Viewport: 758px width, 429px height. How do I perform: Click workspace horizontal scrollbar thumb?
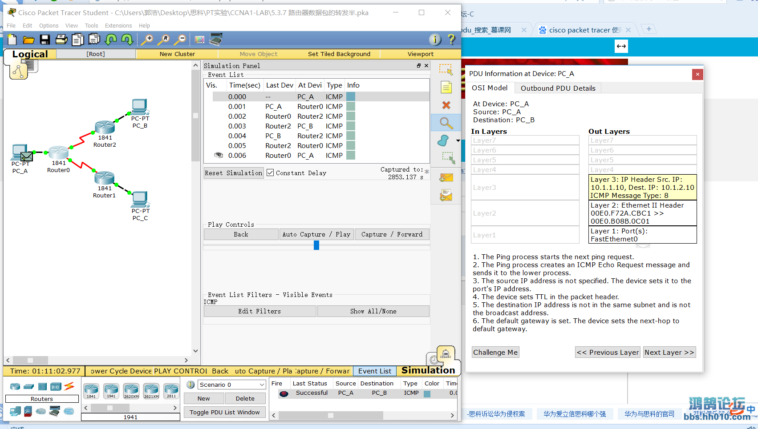30,360
